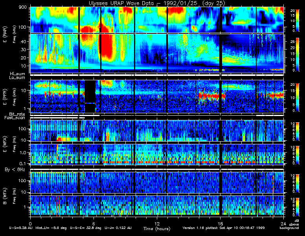Click the RAR 100–900 kHz spectrogram panel

tap(157, 20)
